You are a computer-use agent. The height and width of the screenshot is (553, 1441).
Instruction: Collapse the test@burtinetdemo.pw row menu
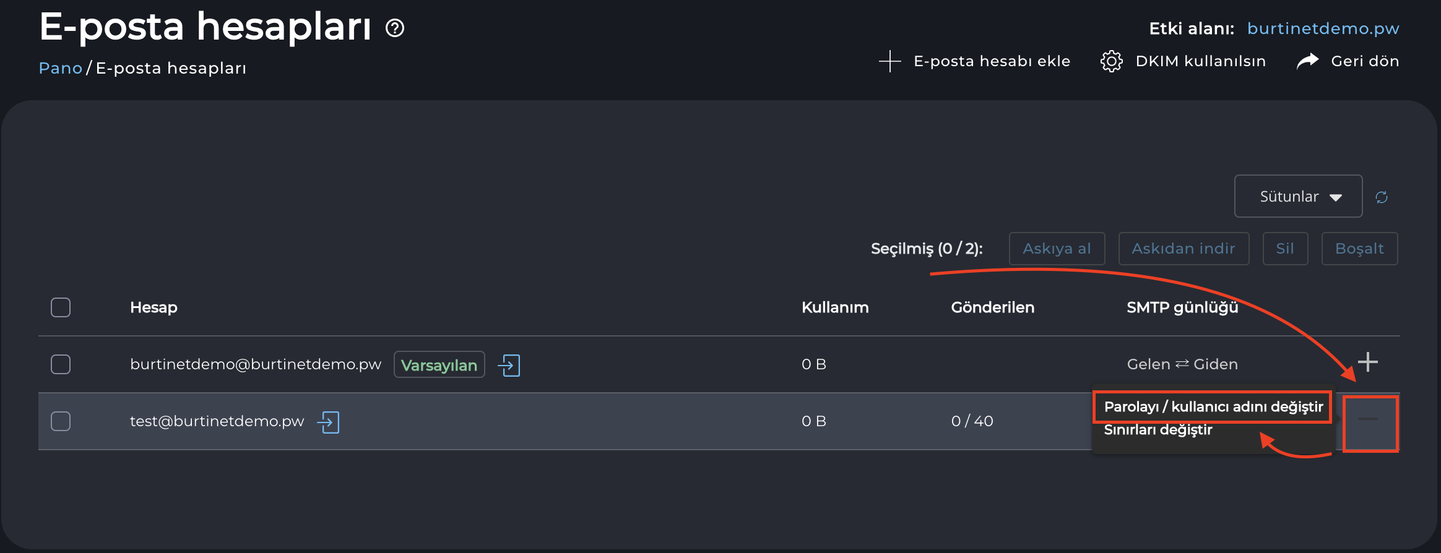click(x=1368, y=420)
